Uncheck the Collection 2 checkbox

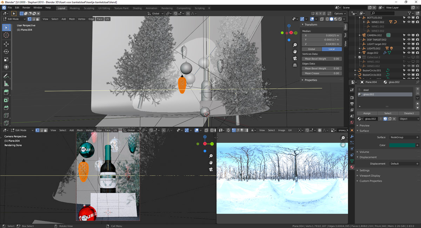point(360,57)
